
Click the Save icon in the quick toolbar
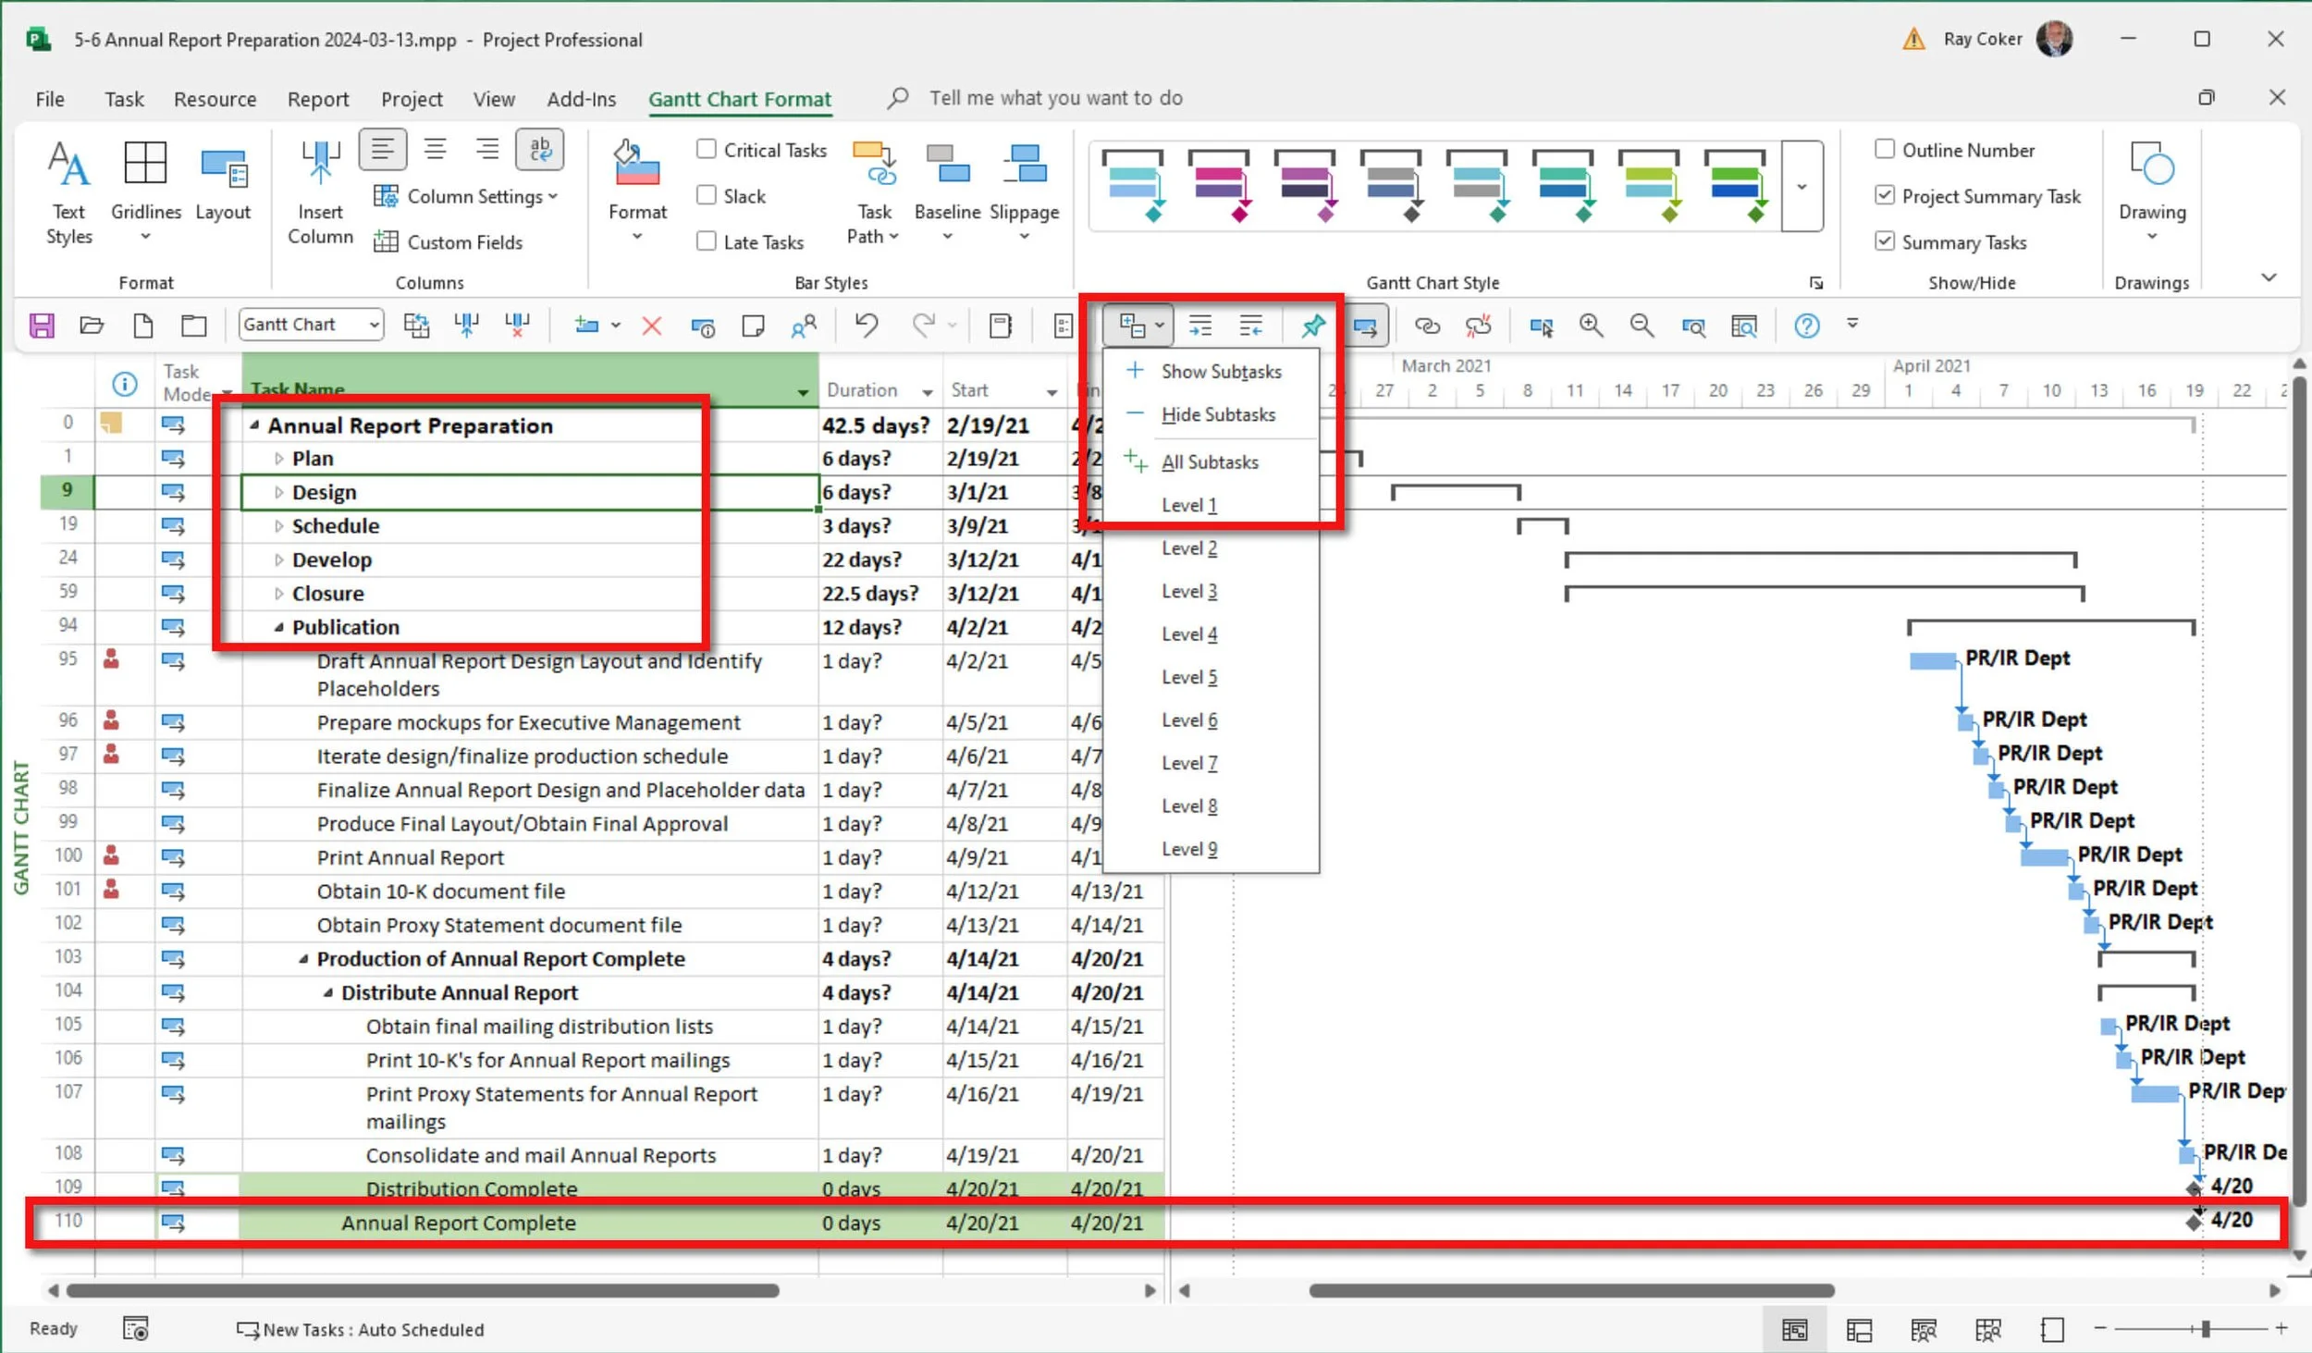42,326
